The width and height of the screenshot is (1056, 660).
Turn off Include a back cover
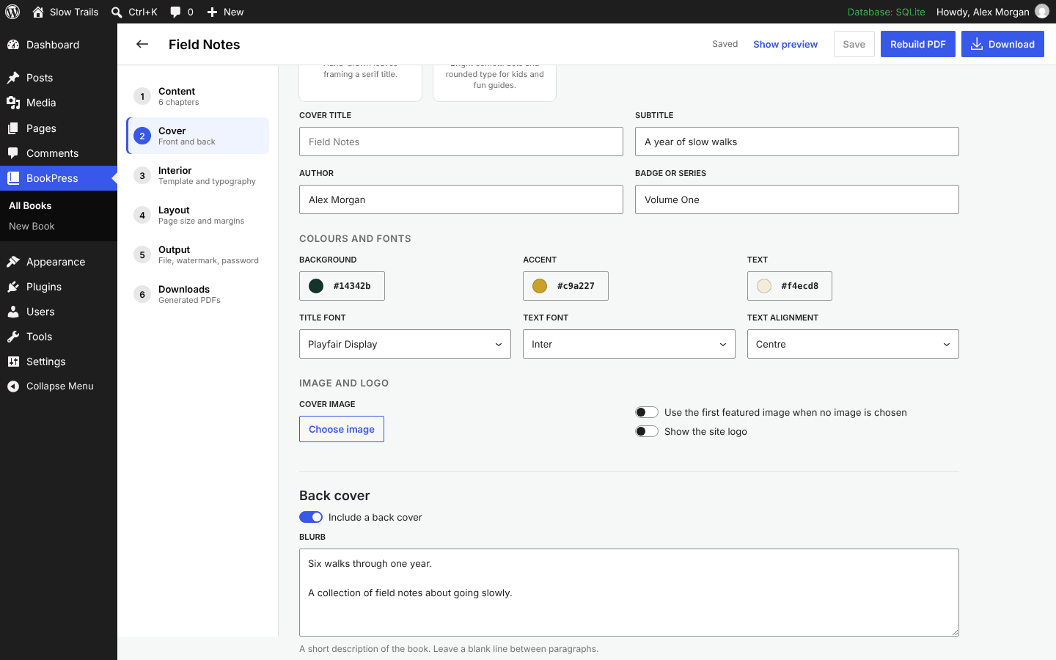[x=311, y=517]
